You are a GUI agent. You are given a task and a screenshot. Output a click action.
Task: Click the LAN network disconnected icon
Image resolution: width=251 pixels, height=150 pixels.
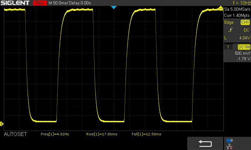pos(230,147)
